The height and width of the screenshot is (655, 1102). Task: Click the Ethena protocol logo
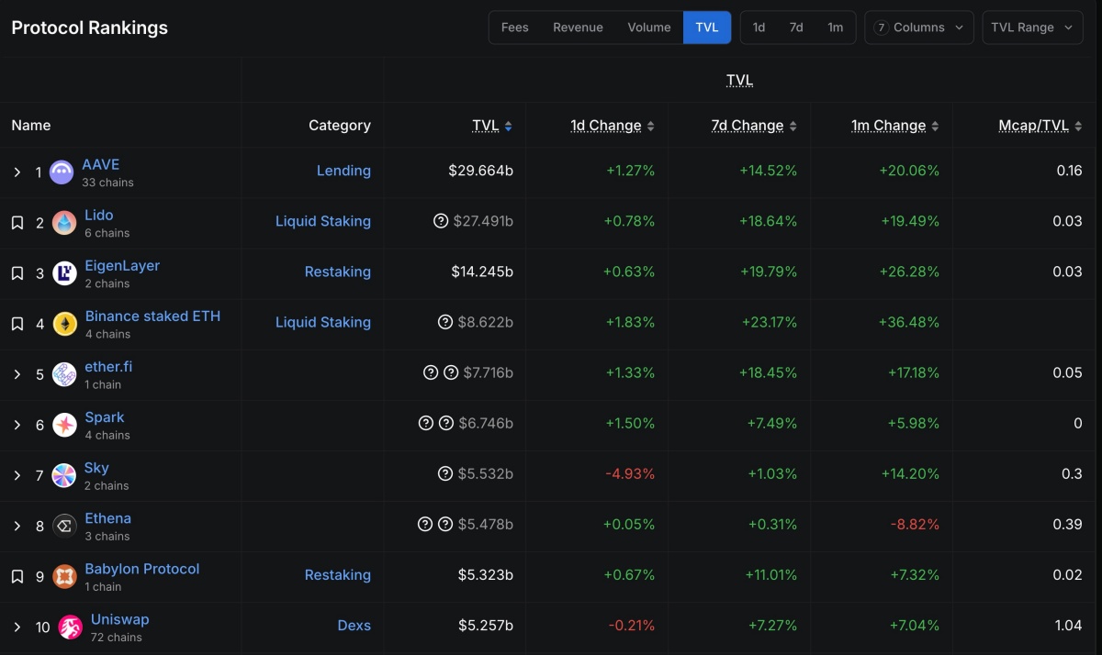click(x=64, y=526)
